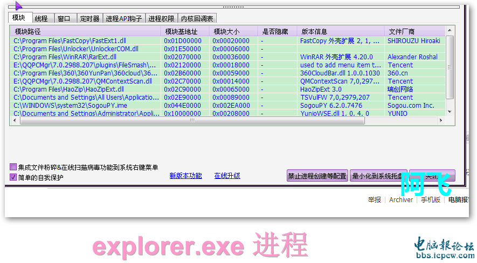
Task: Select the QMContextScan.dll module row
Action: [x=228, y=81]
